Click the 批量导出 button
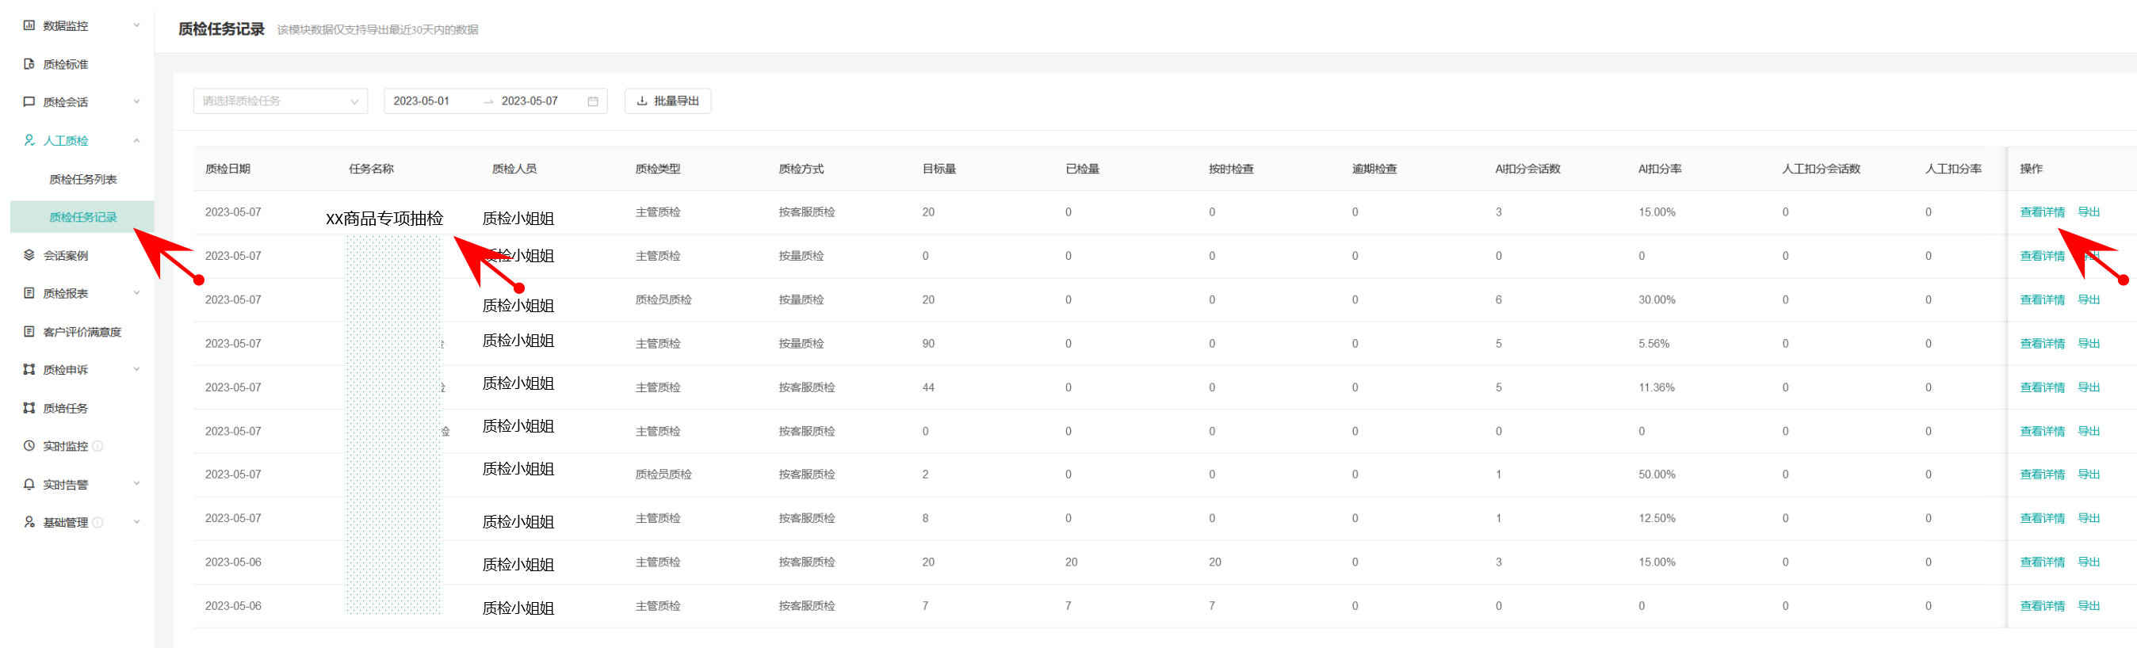This screenshot has height=648, width=2137. click(667, 101)
